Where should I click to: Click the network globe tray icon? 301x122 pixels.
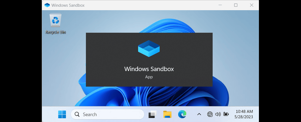tap(210, 114)
